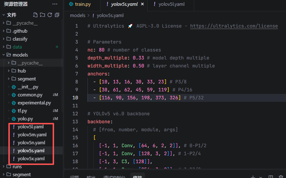Click the anchors key on line 7
The width and height of the screenshot is (286, 178).
point(97,74)
